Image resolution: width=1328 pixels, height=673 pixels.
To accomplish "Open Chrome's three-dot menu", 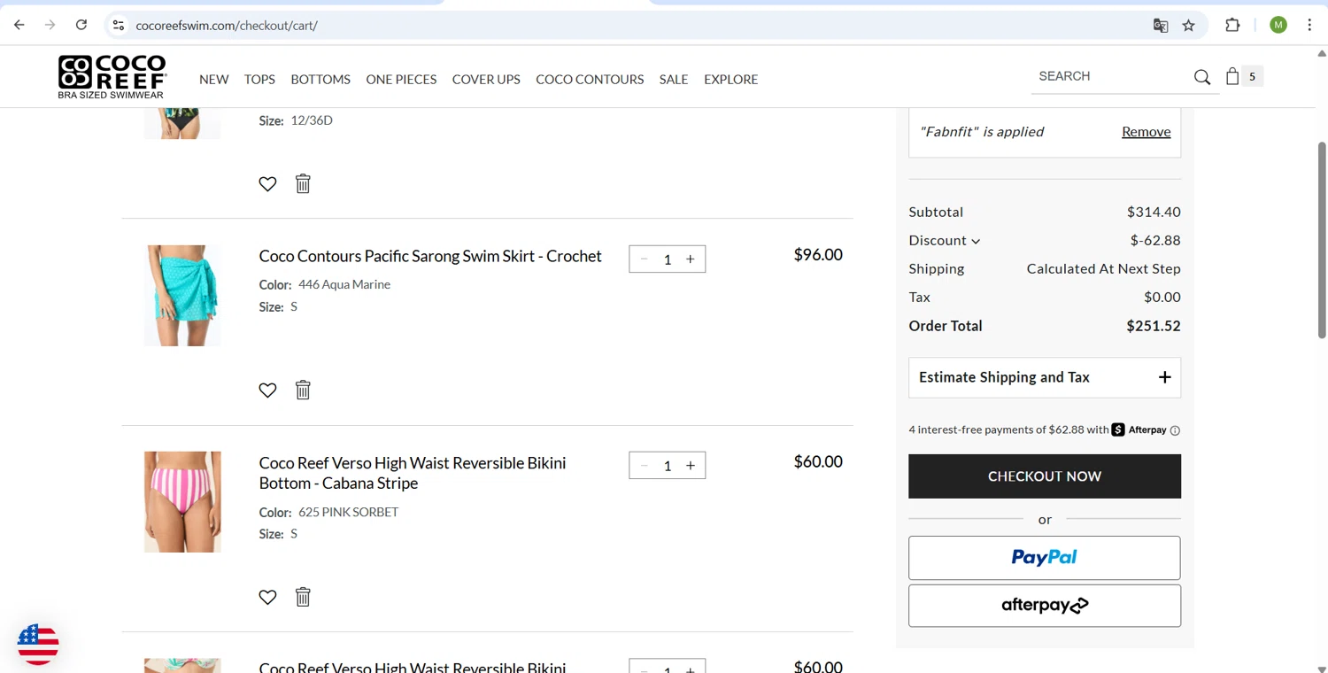I will coord(1309,25).
